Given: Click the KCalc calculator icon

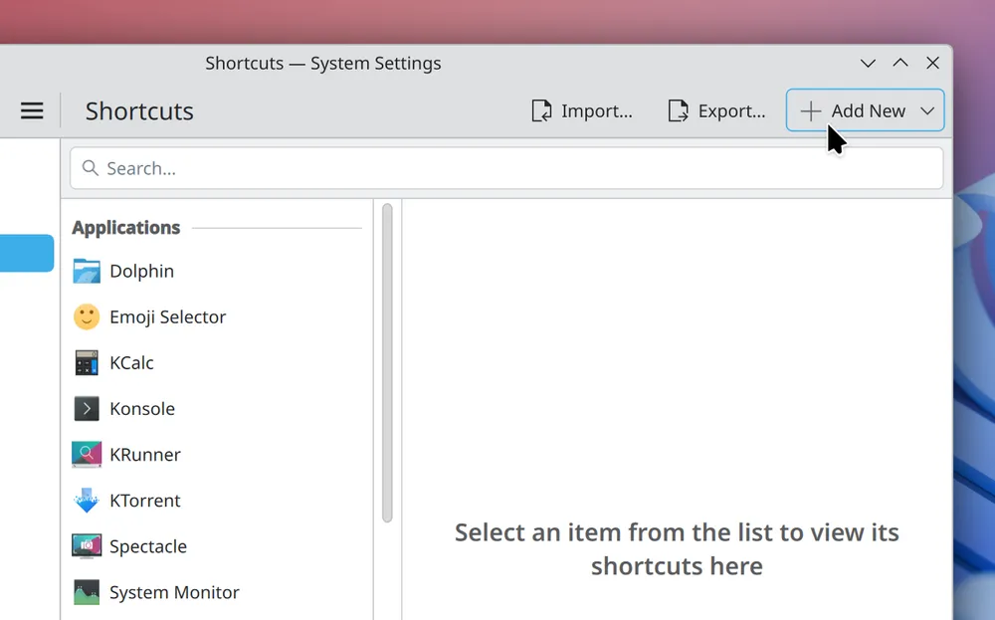Looking at the screenshot, I should (87, 362).
